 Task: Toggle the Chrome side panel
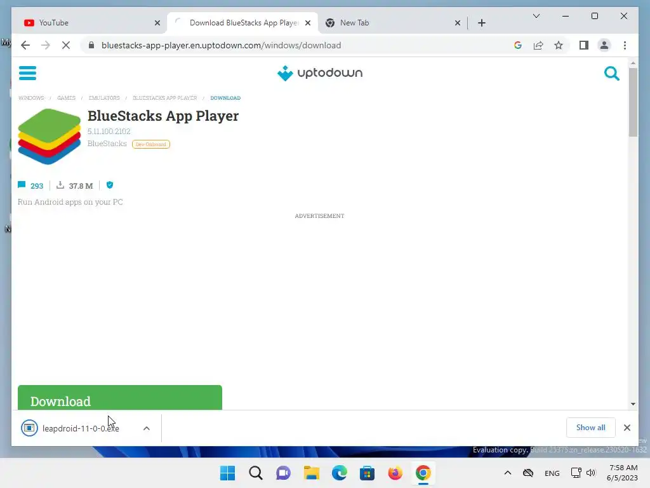point(584,45)
